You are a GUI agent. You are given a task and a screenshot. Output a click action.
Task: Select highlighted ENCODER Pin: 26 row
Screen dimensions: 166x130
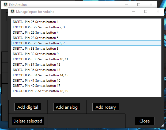[x=86, y=43]
